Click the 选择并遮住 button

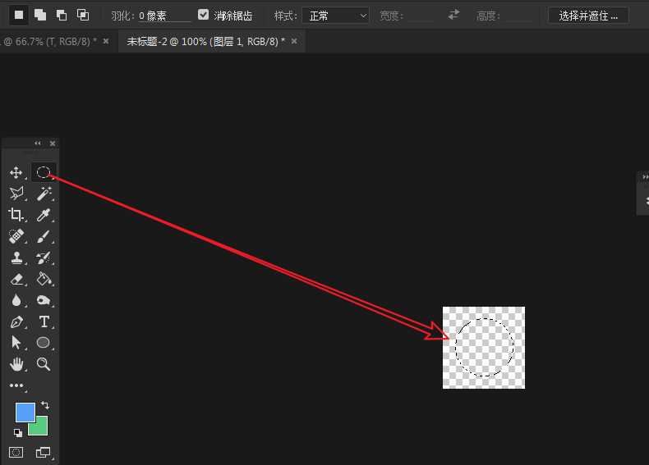point(588,16)
